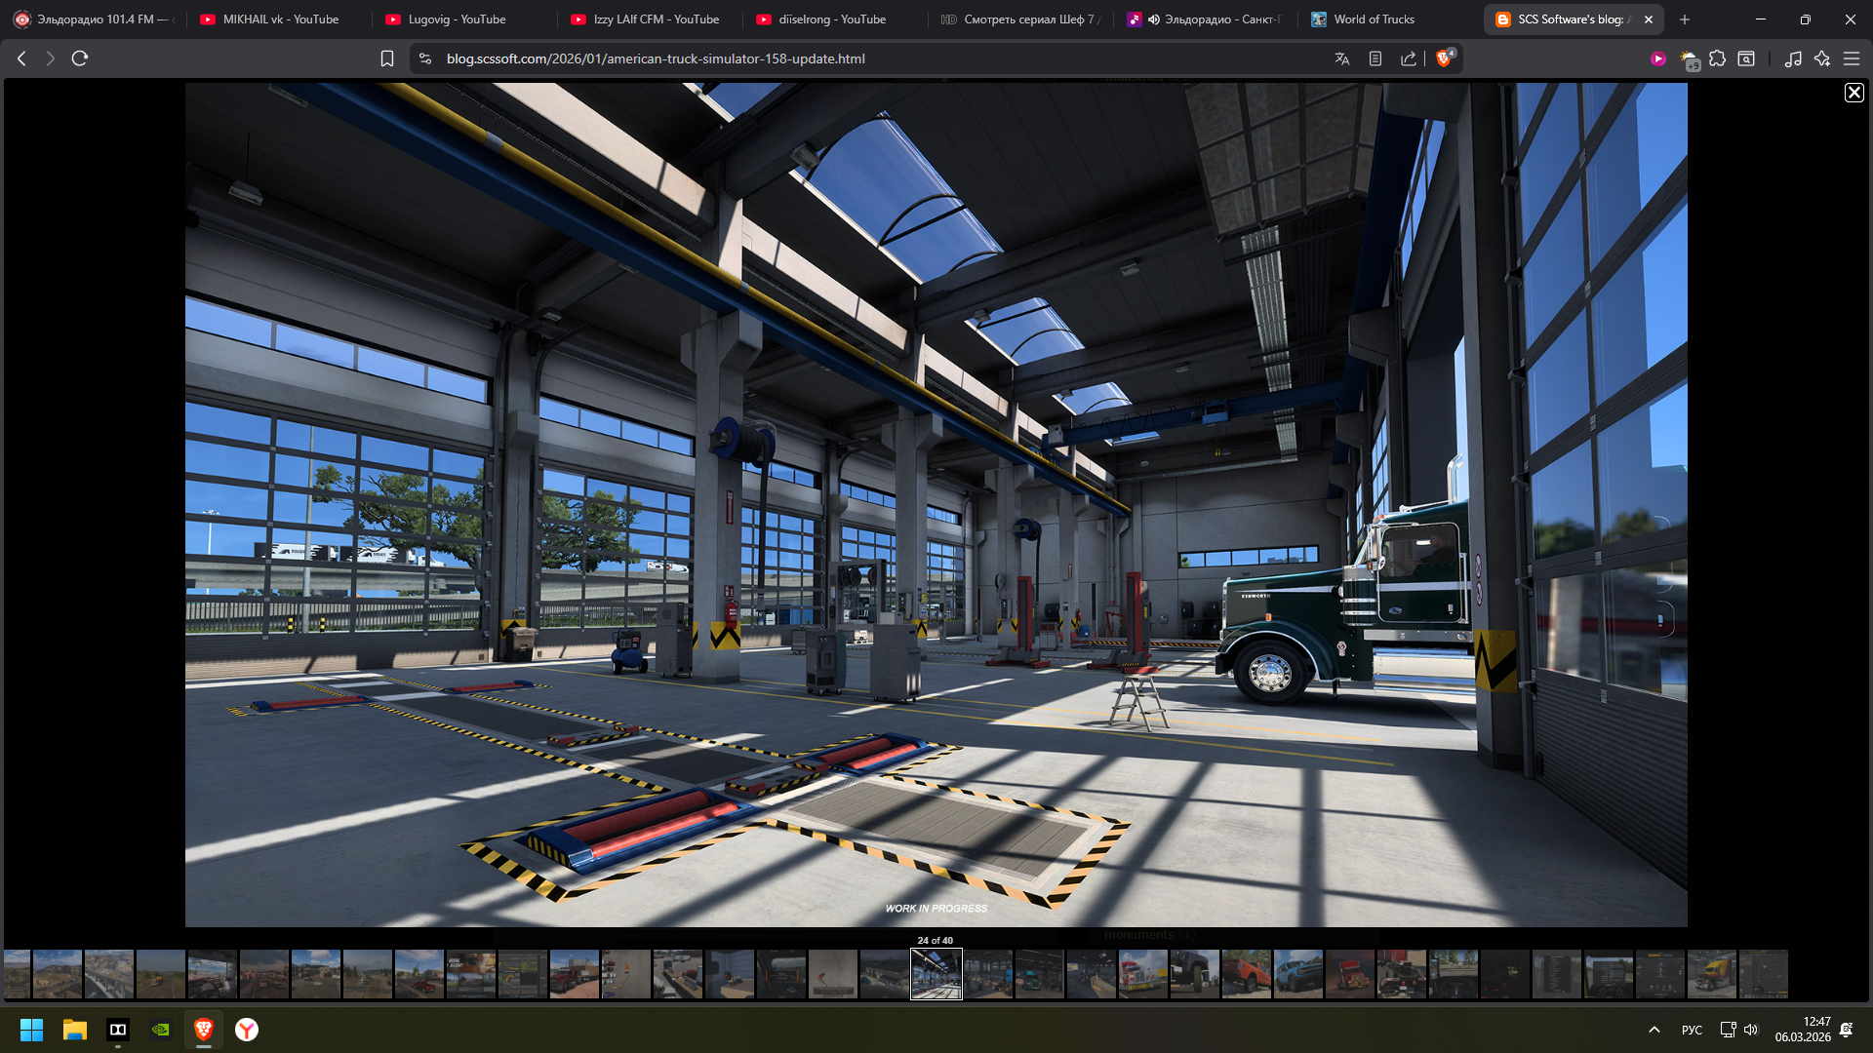This screenshot has height=1053, width=1873.
Task: Open the extensions puzzle icon
Action: 1718,58
